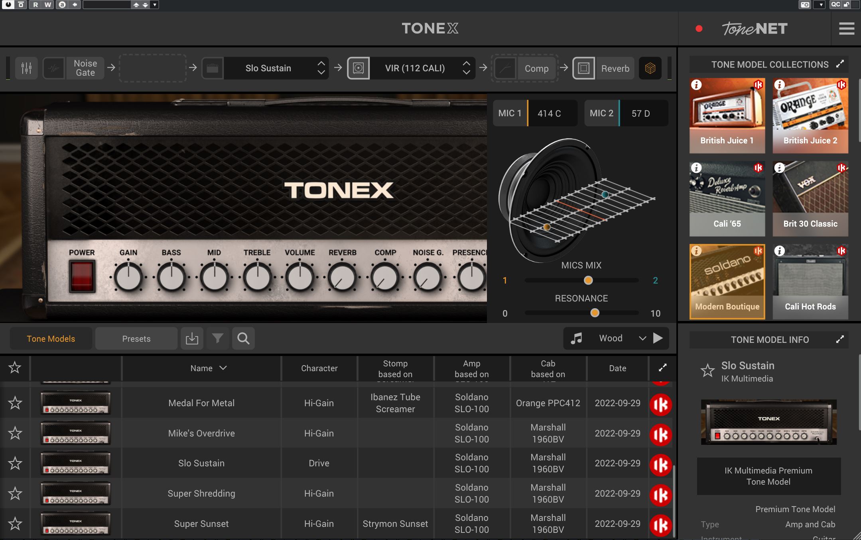861x540 pixels.
Task: Open the ToneNET hamburger menu
Action: 847,28
